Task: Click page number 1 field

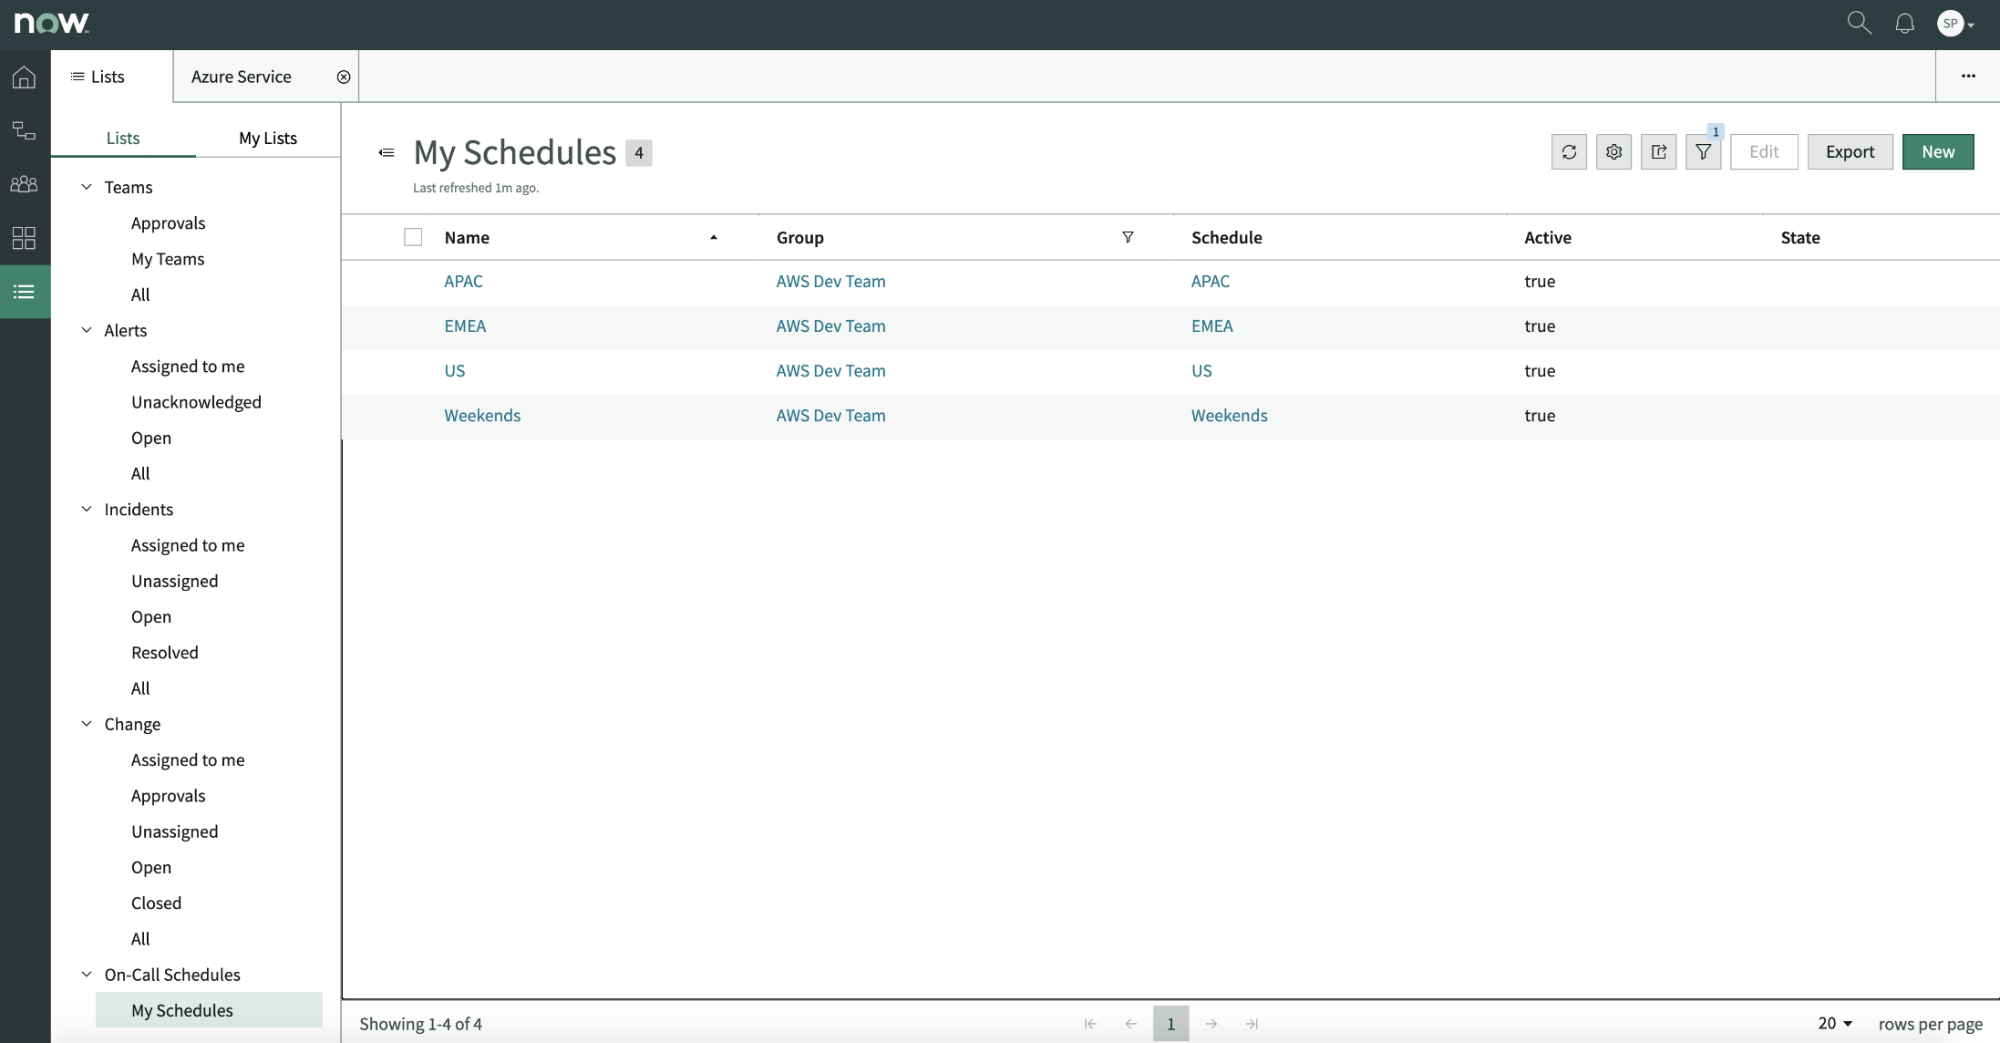Action: [1171, 1024]
